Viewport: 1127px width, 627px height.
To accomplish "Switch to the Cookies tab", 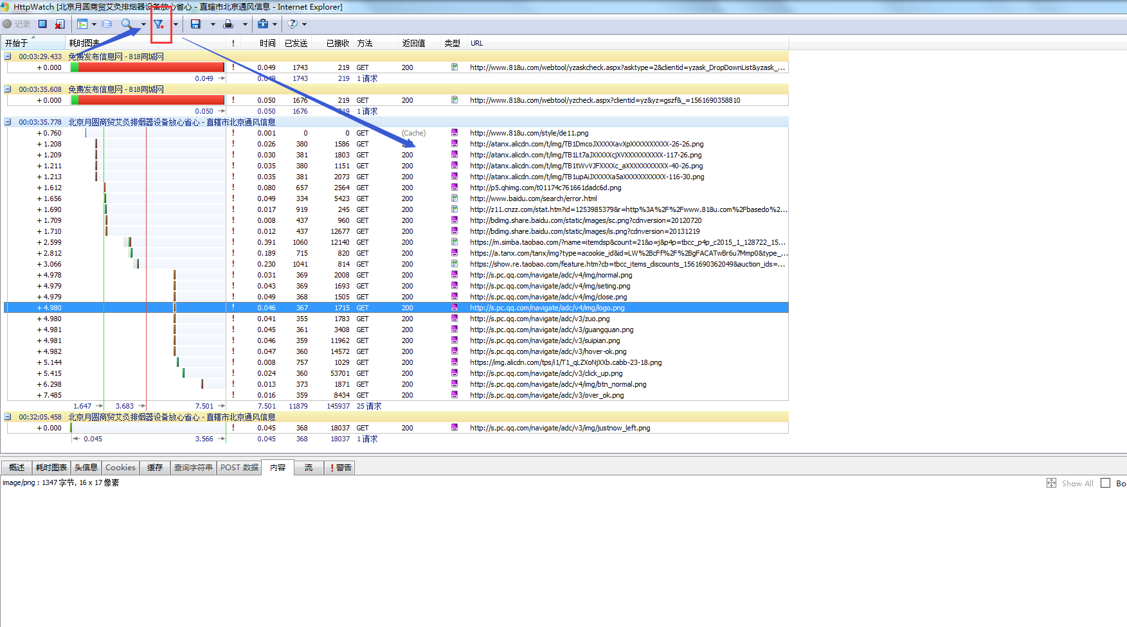I will coord(120,468).
